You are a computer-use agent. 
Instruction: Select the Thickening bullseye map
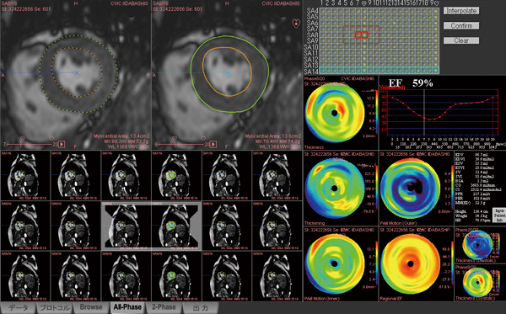point(334,188)
